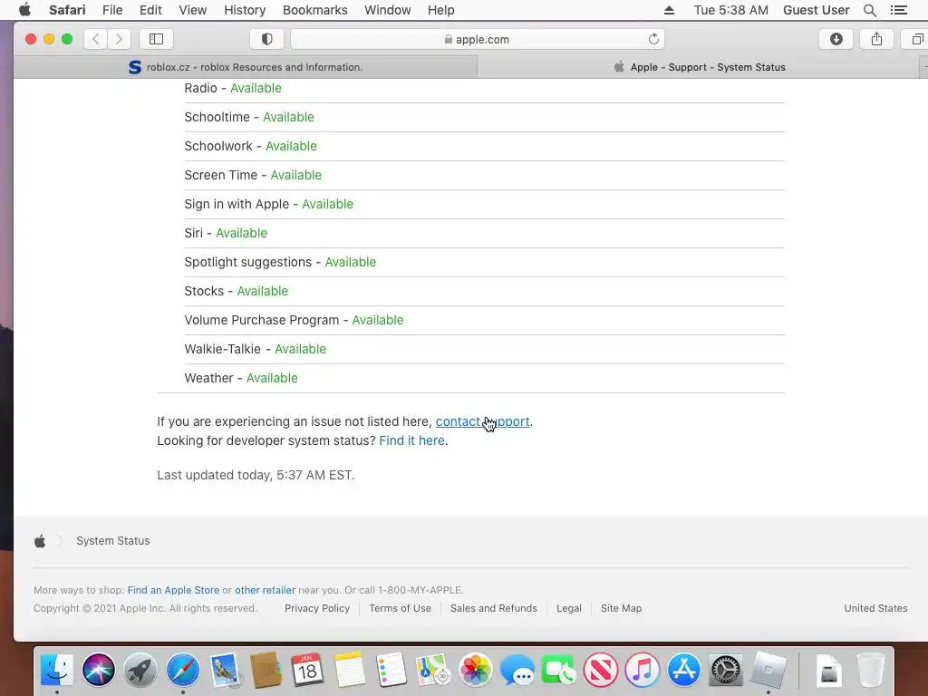Screen dimensions: 928x696
Task: Open Sales and Refunds footer link
Action: (494, 608)
